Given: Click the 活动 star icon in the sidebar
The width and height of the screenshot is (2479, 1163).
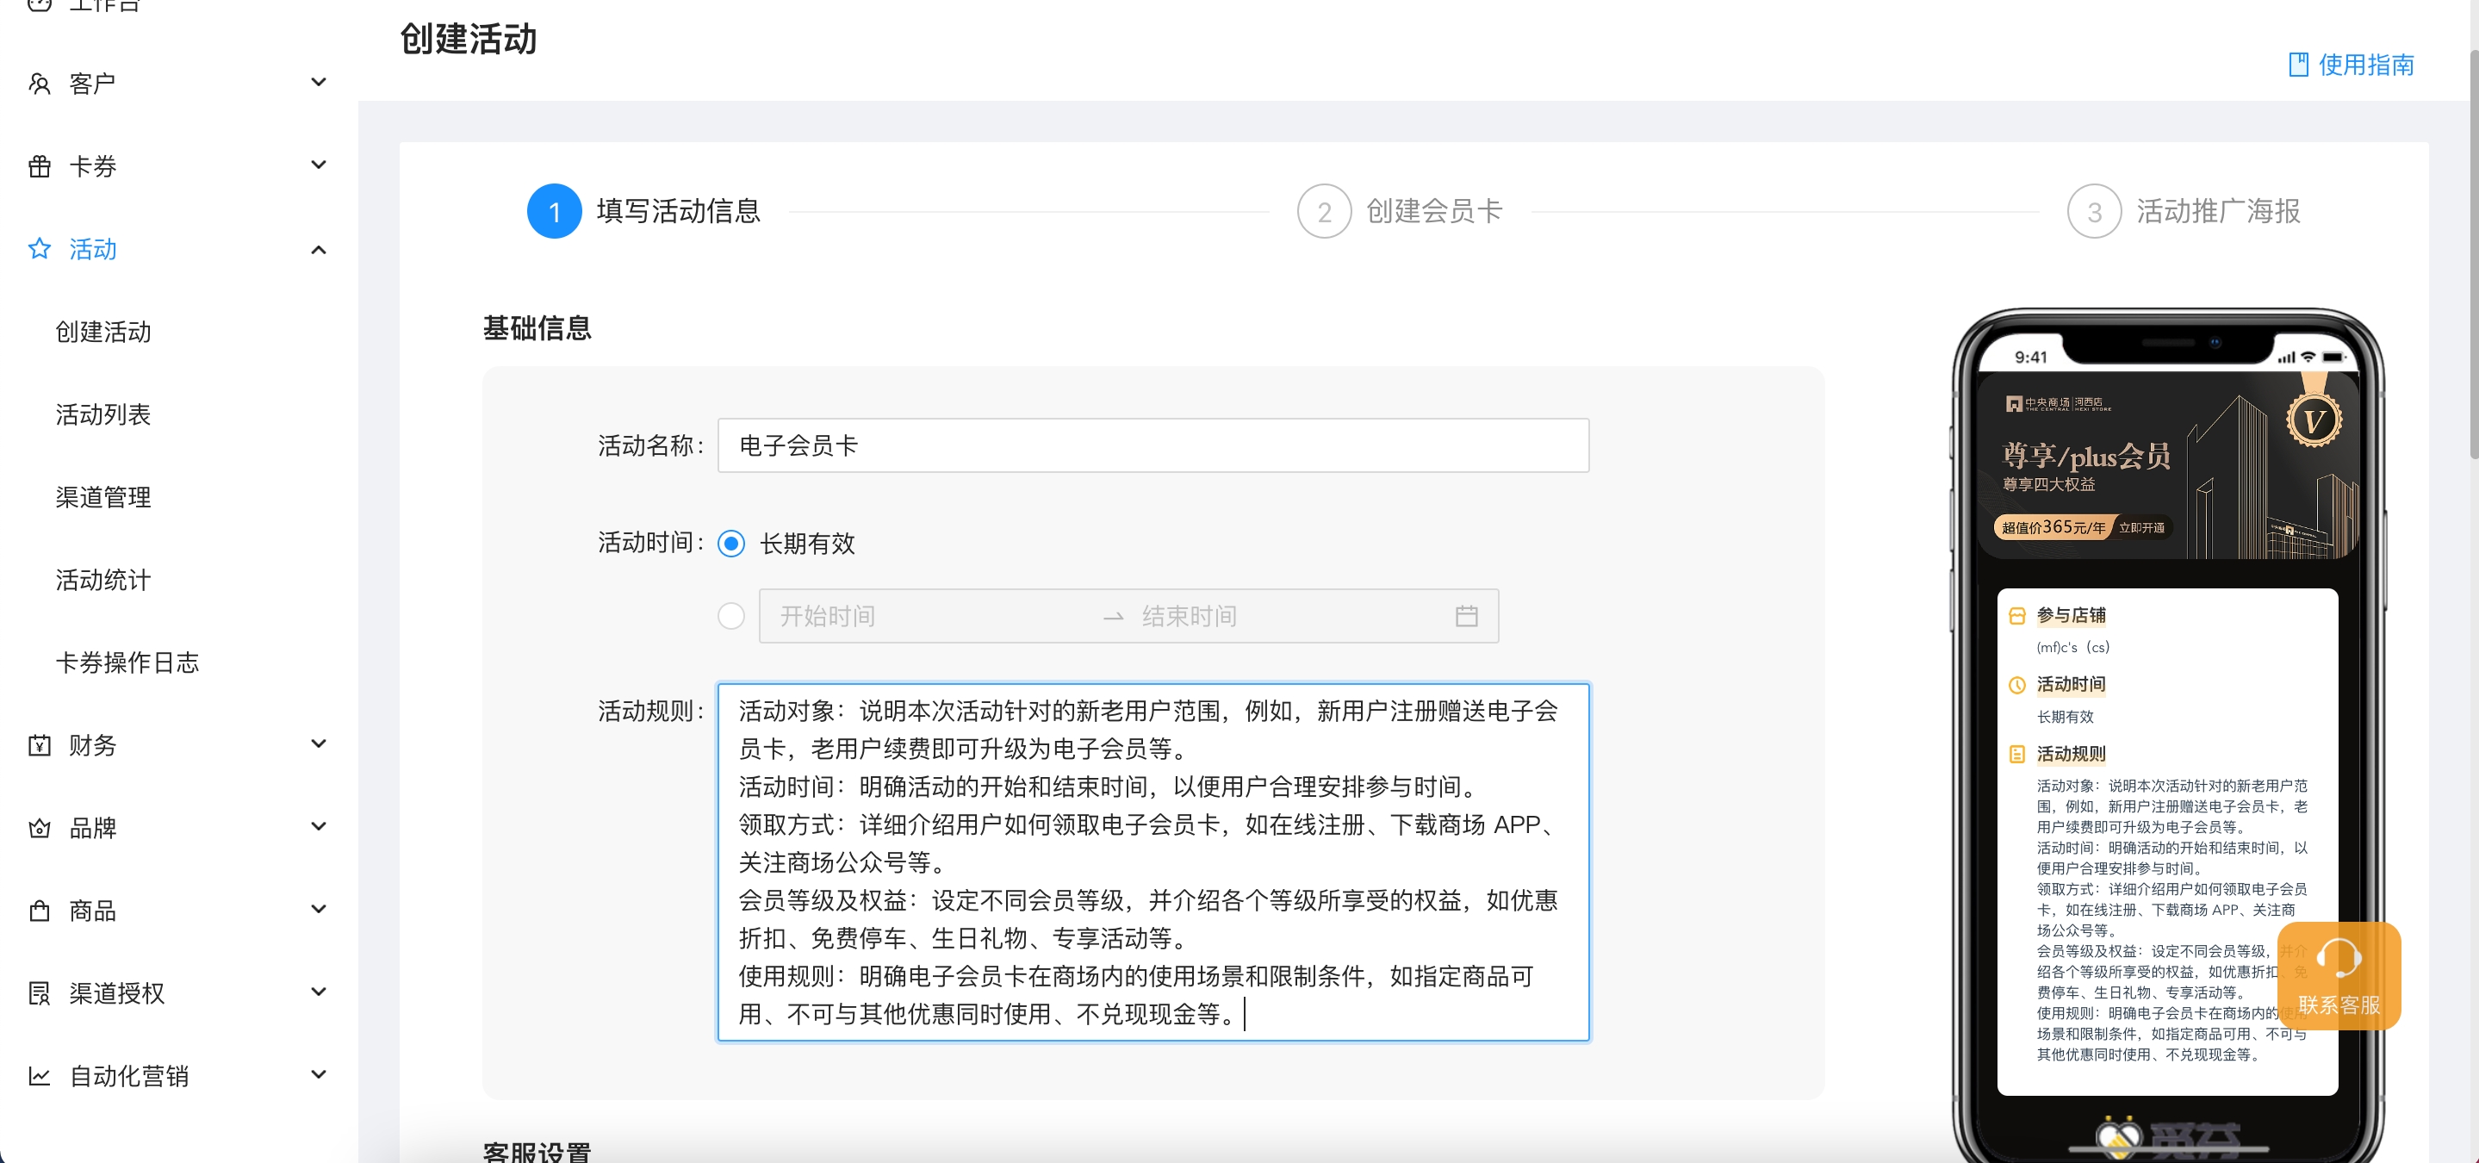Looking at the screenshot, I should [x=40, y=249].
